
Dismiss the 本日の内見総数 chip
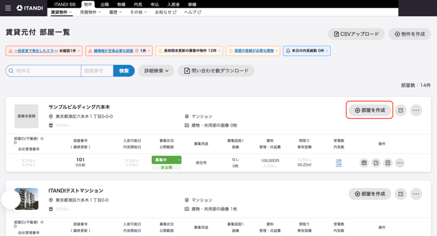tap(327, 51)
